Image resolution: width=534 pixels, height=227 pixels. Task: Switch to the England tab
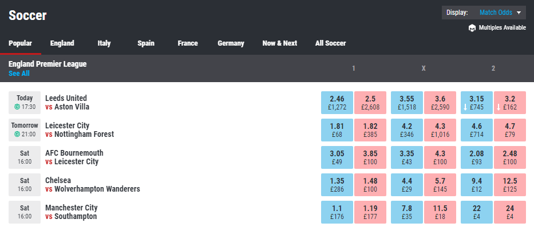click(x=62, y=43)
